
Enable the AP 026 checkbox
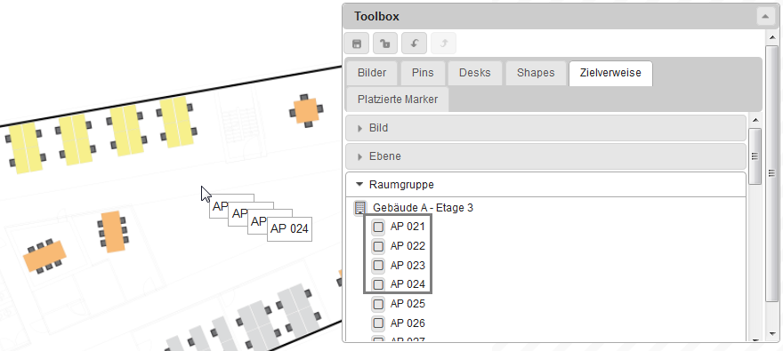[x=378, y=323]
